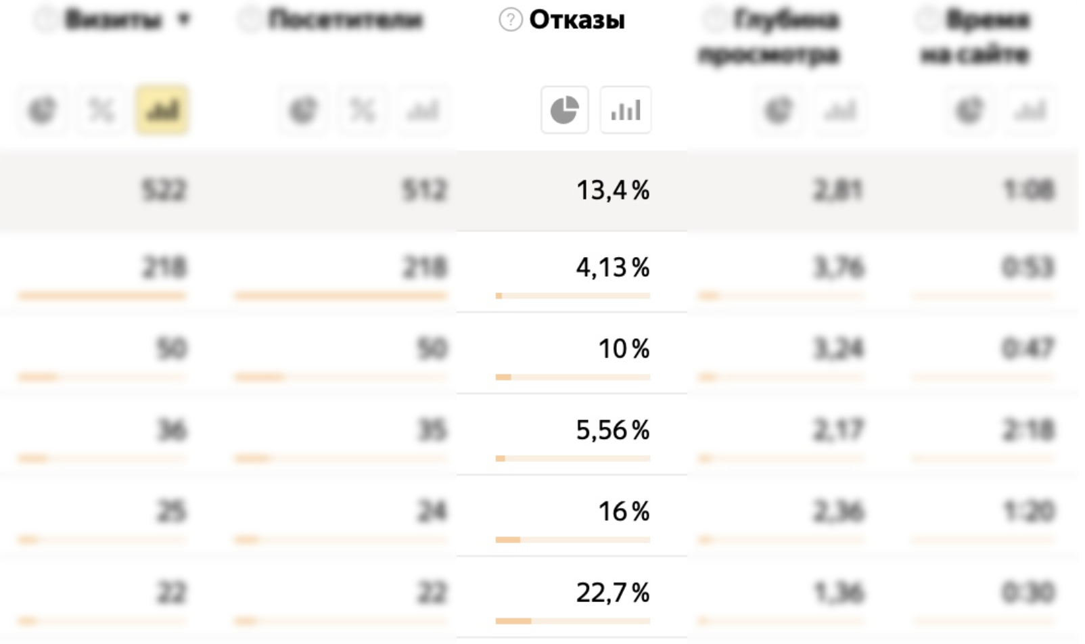Sort table by Отказы column header
This screenshot has width=1085, height=644.
(577, 20)
